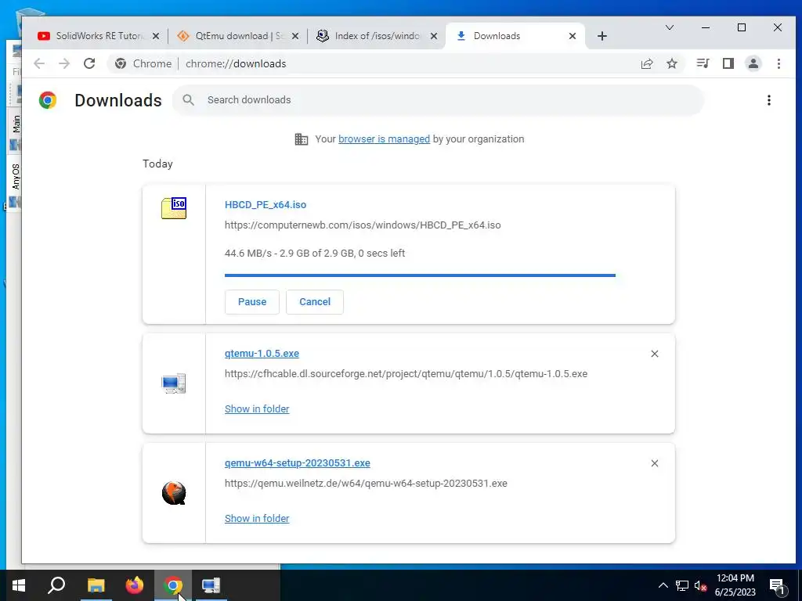Click the magnifier icon in Search downloads
This screenshot has width=802, height=601.
188,99
